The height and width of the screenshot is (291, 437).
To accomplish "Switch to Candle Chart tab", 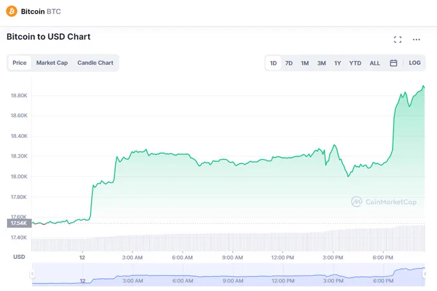I will click(x=95, y=63).
